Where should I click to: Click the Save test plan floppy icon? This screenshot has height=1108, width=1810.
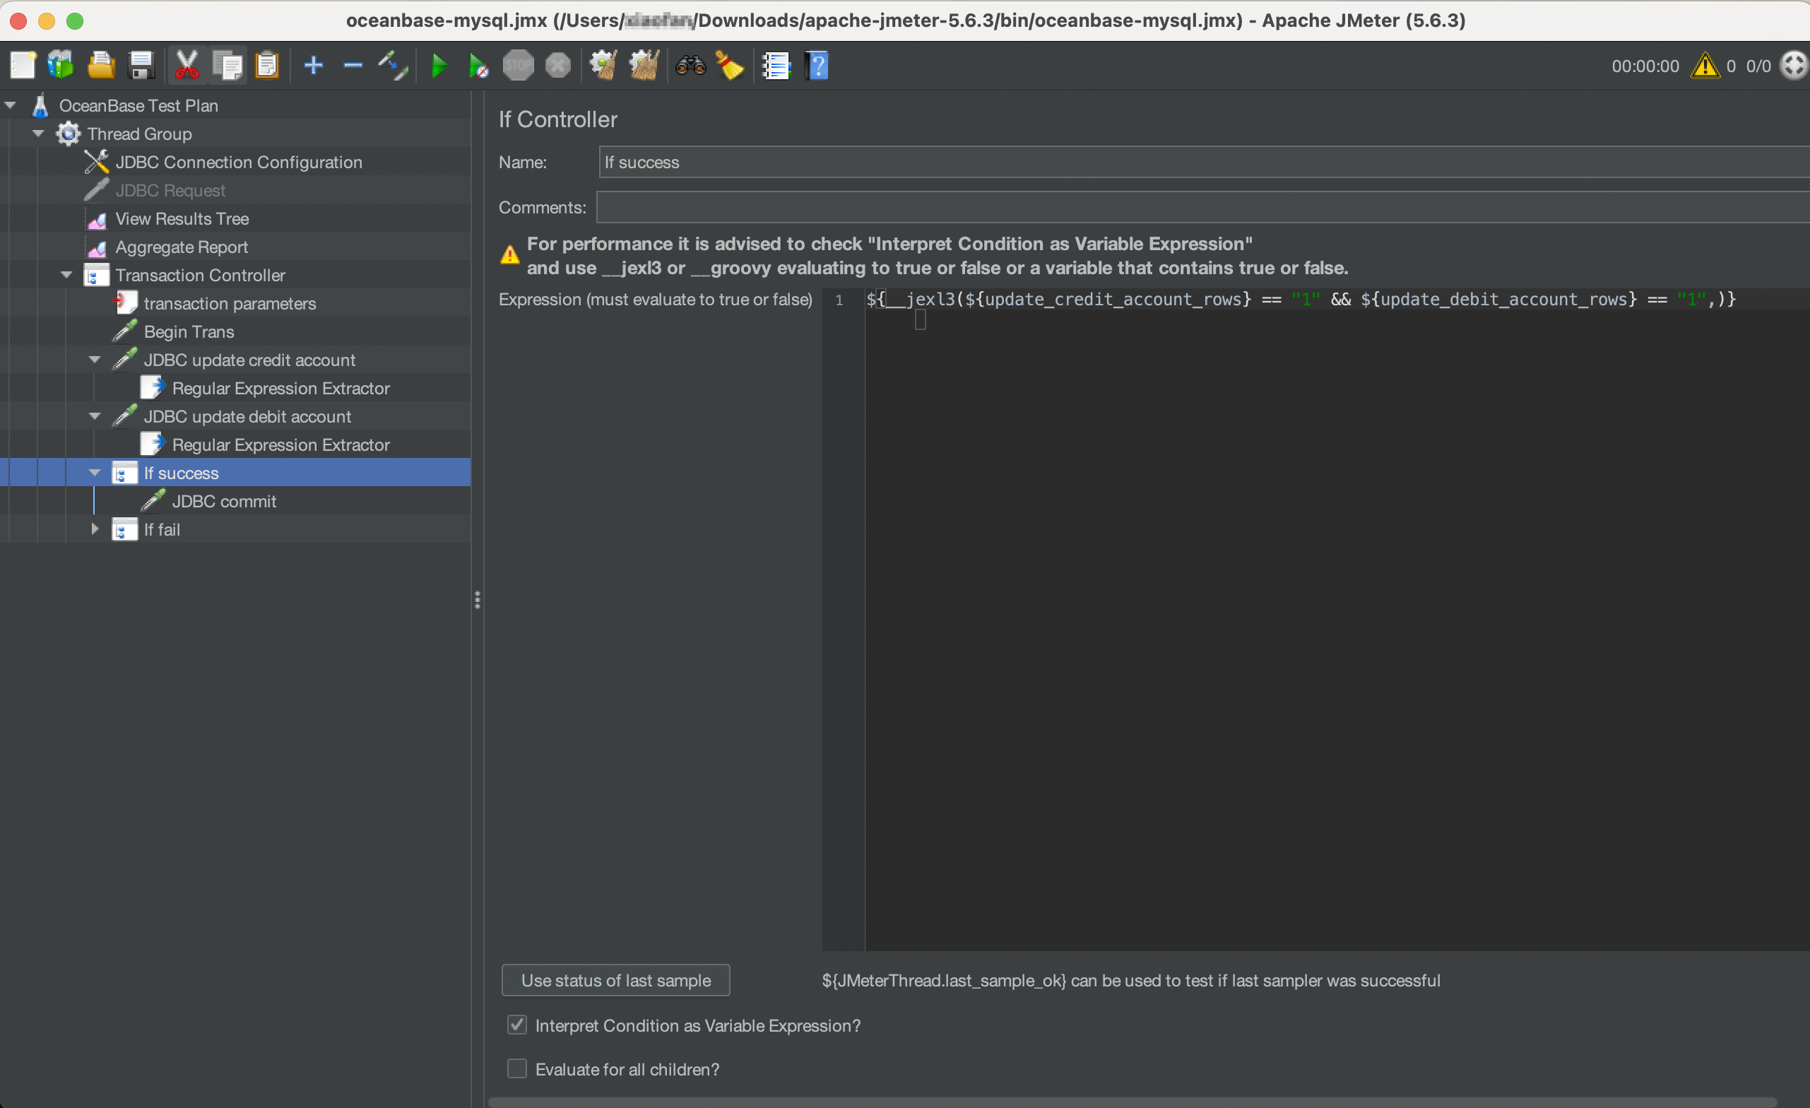click(x=141, y=66)
